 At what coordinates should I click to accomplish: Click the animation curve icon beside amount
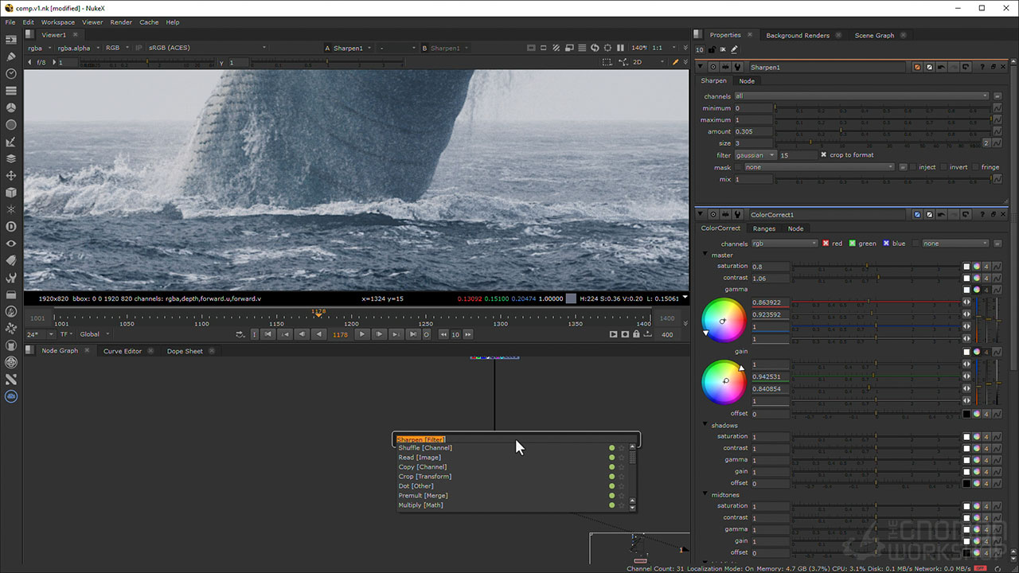[x=997, y=131]
